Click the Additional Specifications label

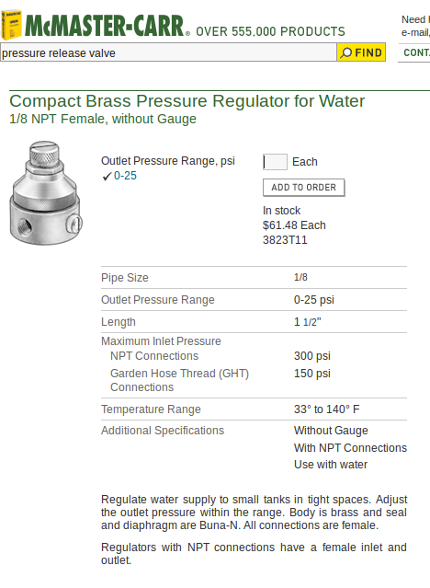pos(163,431)
